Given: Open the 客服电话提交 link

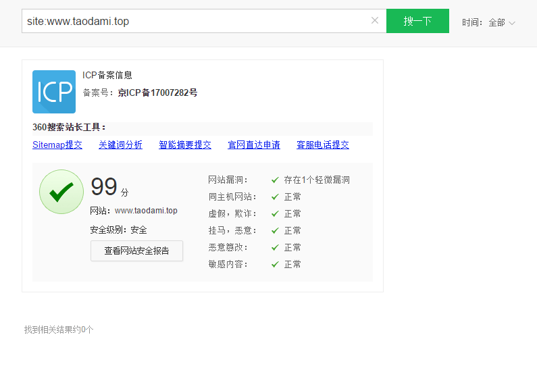Looking at the screenshot, I should point(323,144).
